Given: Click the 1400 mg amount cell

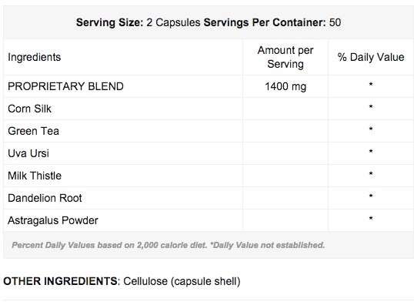Looking at the screenshot, I should pyautogui.click(x=285, y=86).
